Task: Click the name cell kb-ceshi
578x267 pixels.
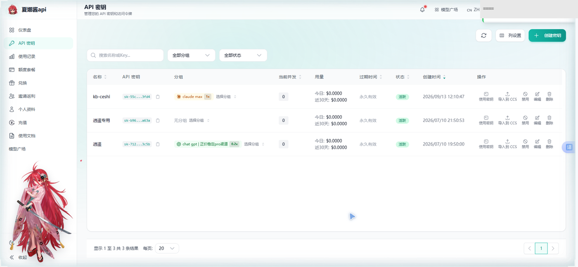Action: point(102,97)
